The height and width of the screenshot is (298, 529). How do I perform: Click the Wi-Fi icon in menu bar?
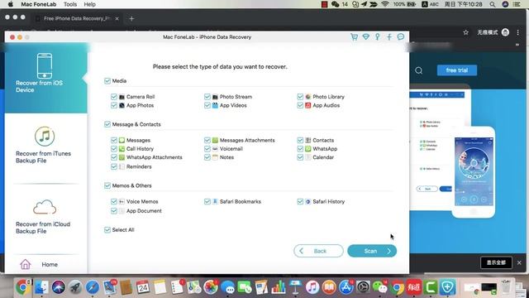[385, 4]
